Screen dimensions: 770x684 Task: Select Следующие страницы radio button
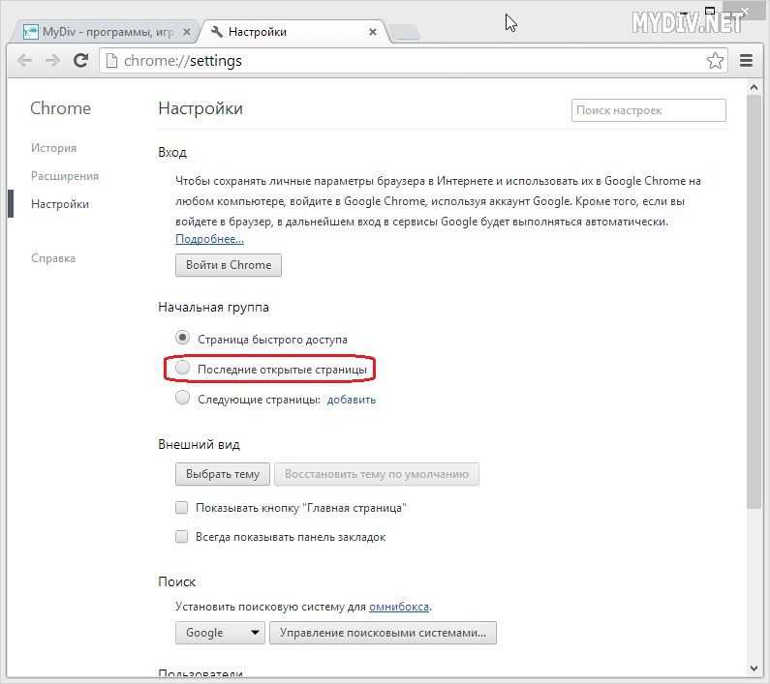tap(182, 398)
